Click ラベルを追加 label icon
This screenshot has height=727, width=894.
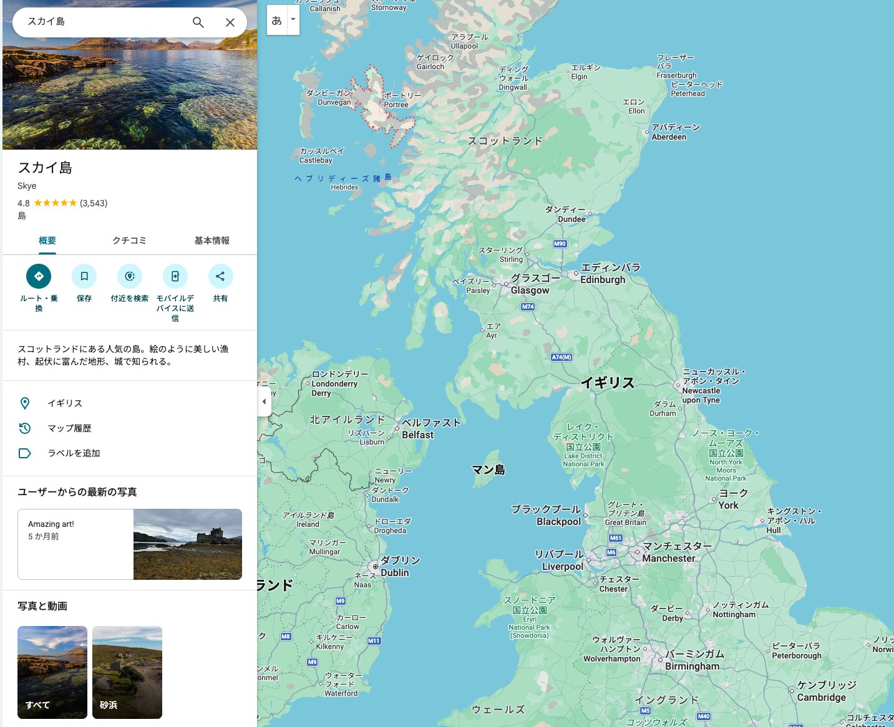[25, 453]
